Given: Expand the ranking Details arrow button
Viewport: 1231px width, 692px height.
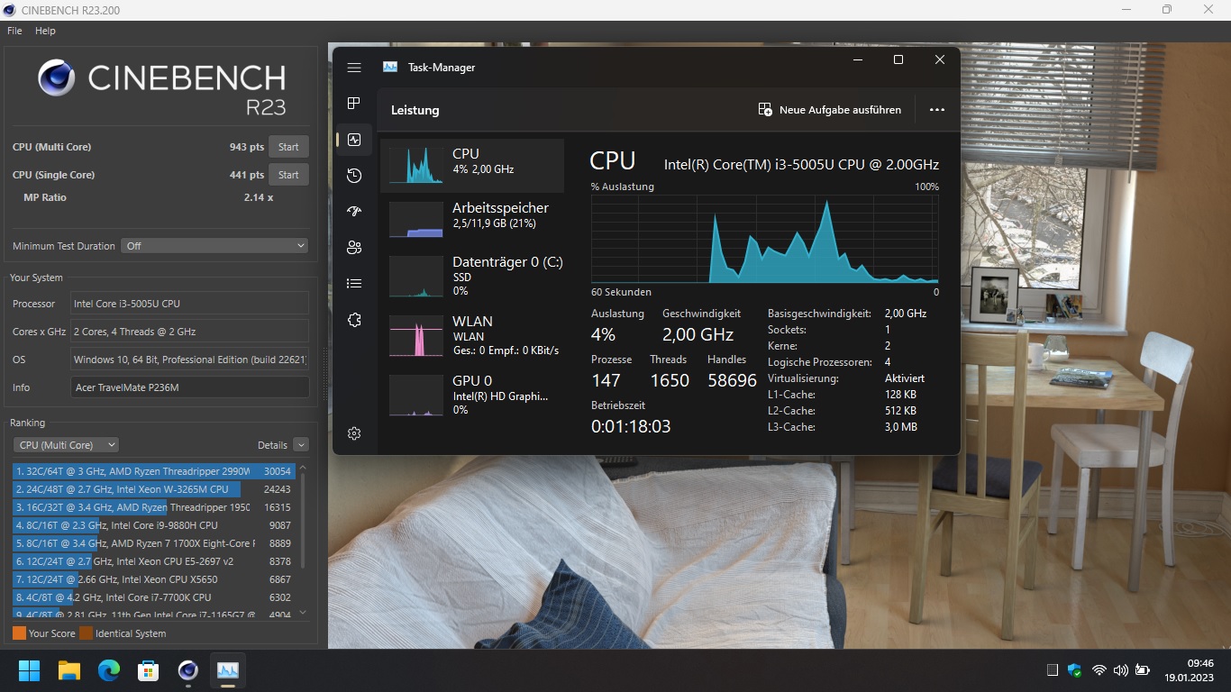Looking at the screenshot, I should [301, 445].
